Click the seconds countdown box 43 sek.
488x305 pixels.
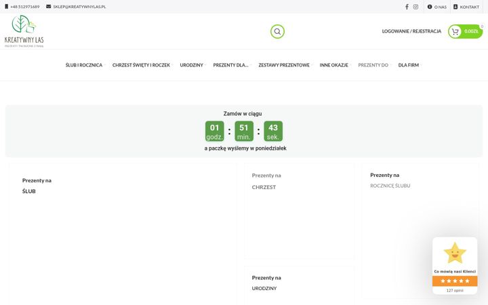tap(273, 131)
